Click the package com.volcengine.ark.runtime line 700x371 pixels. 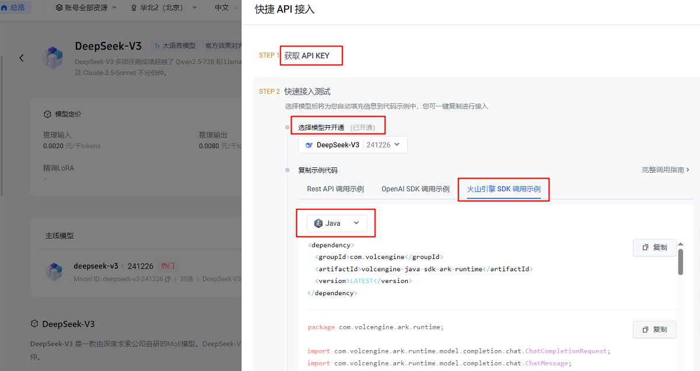click(x=376, y=327)
